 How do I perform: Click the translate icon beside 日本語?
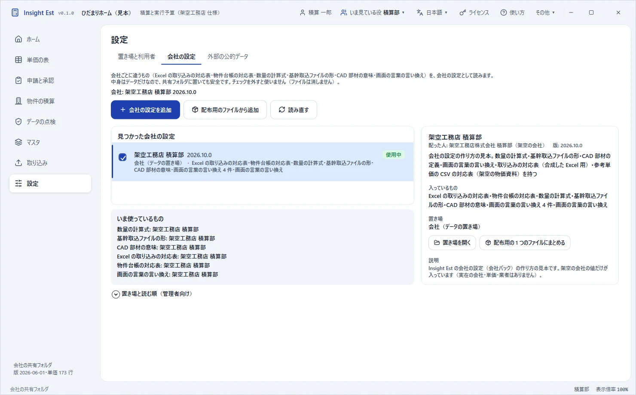pos(420,12)
